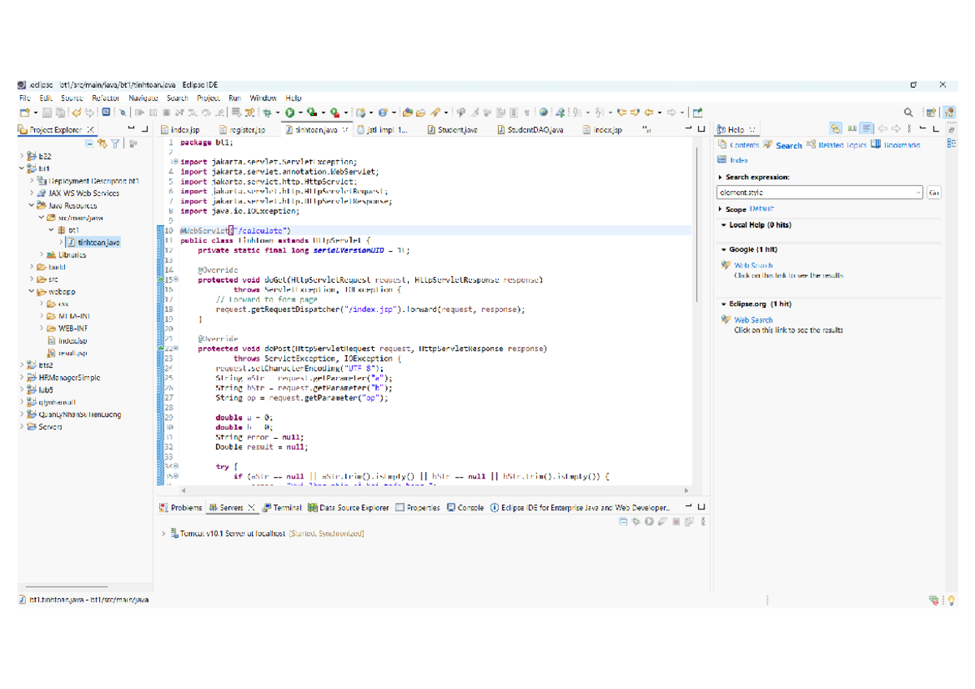Click the Eclipse.org Web Search link

[x=753, y=319]
